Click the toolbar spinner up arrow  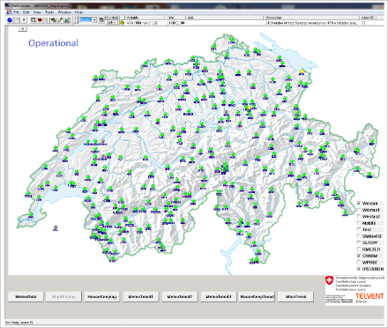point(75,18)
